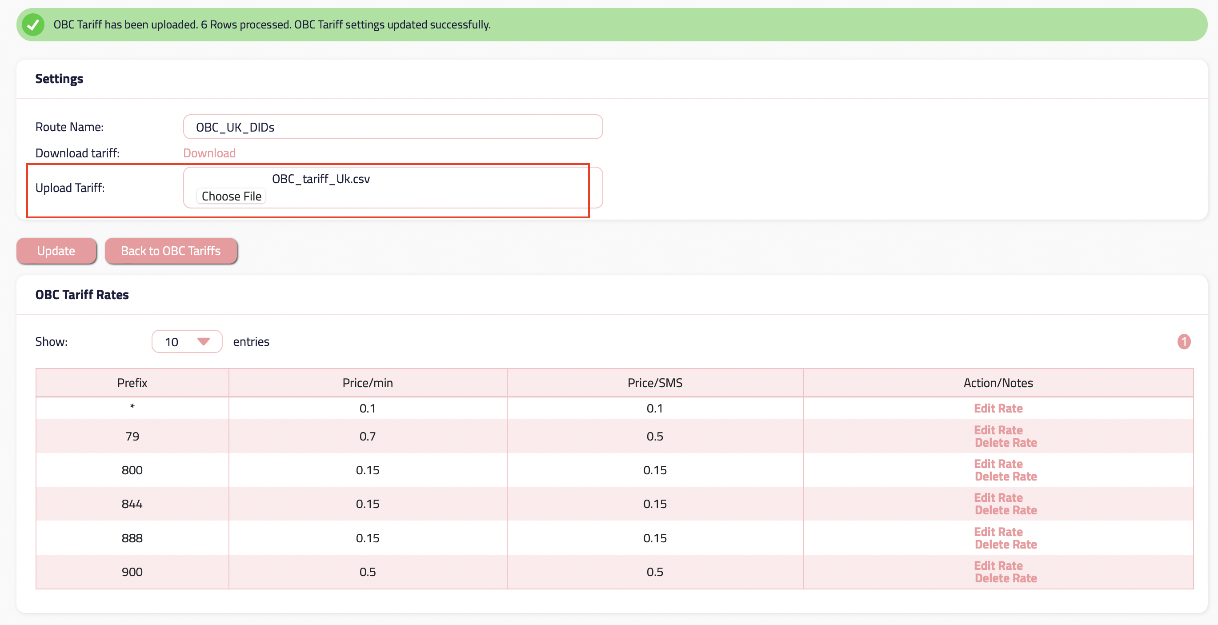
Task: Edit Rate for prefix 844
Action: coord(998,497)
